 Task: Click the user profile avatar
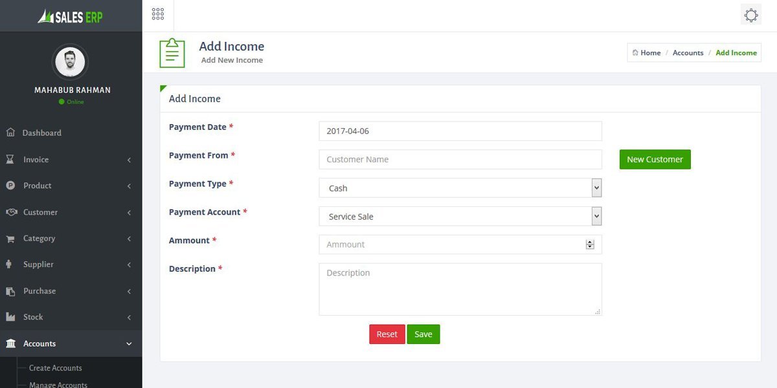pyautogui.click(x=70, y=63)
